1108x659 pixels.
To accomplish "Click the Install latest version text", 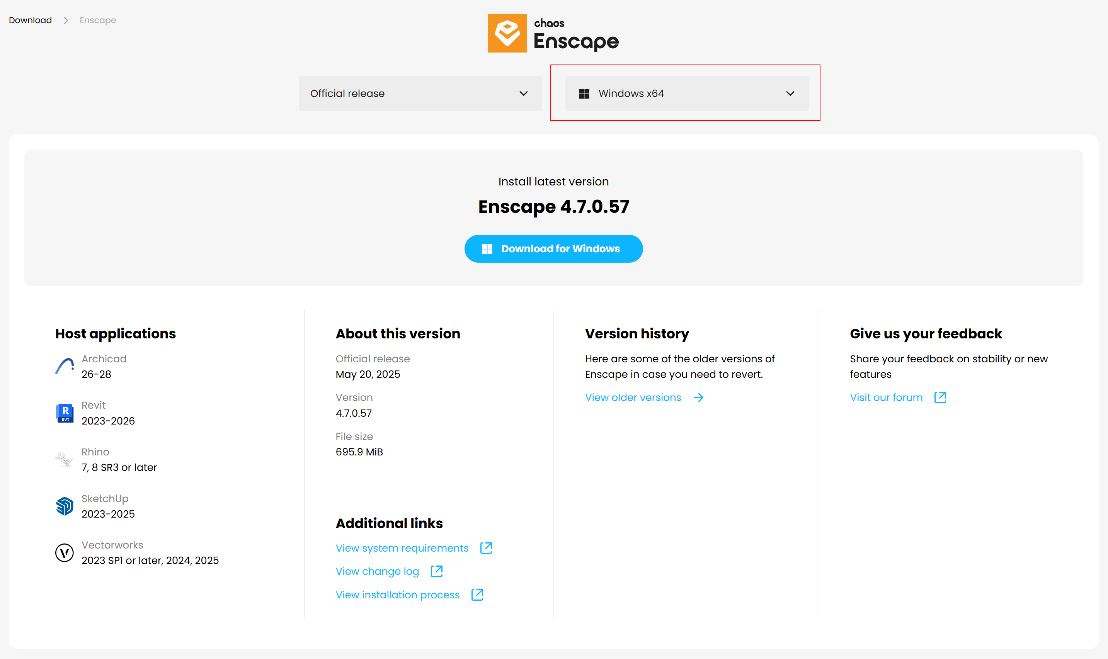I will click(x=553, y=182).
